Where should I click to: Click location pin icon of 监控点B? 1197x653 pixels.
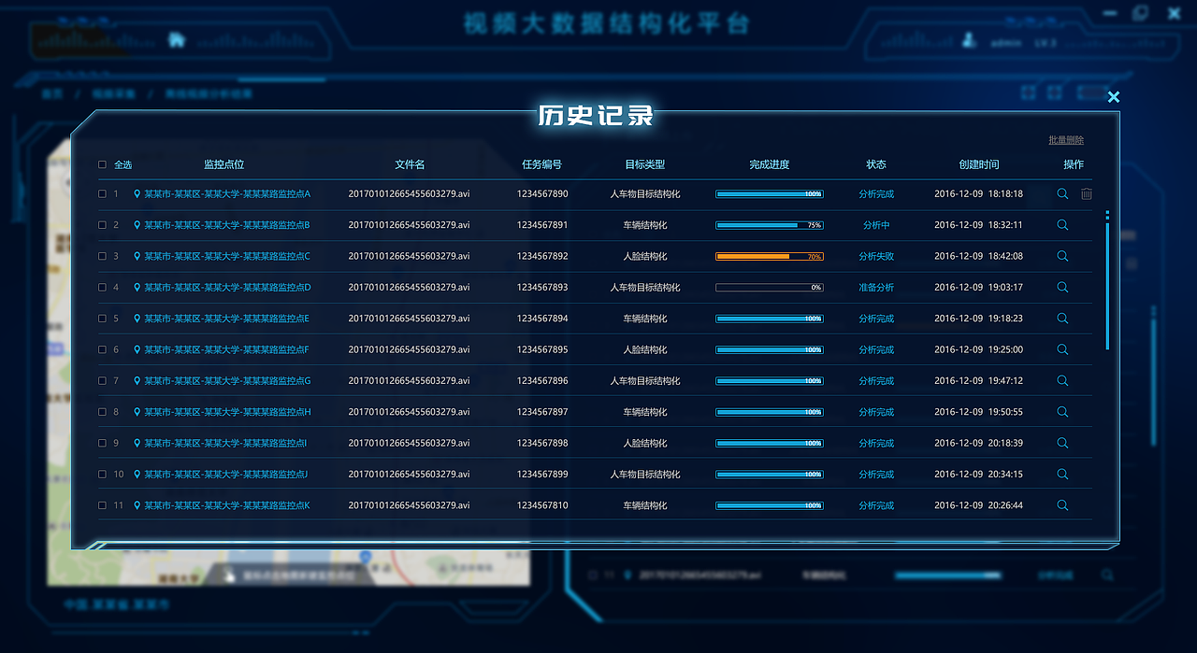coord(137,225)
